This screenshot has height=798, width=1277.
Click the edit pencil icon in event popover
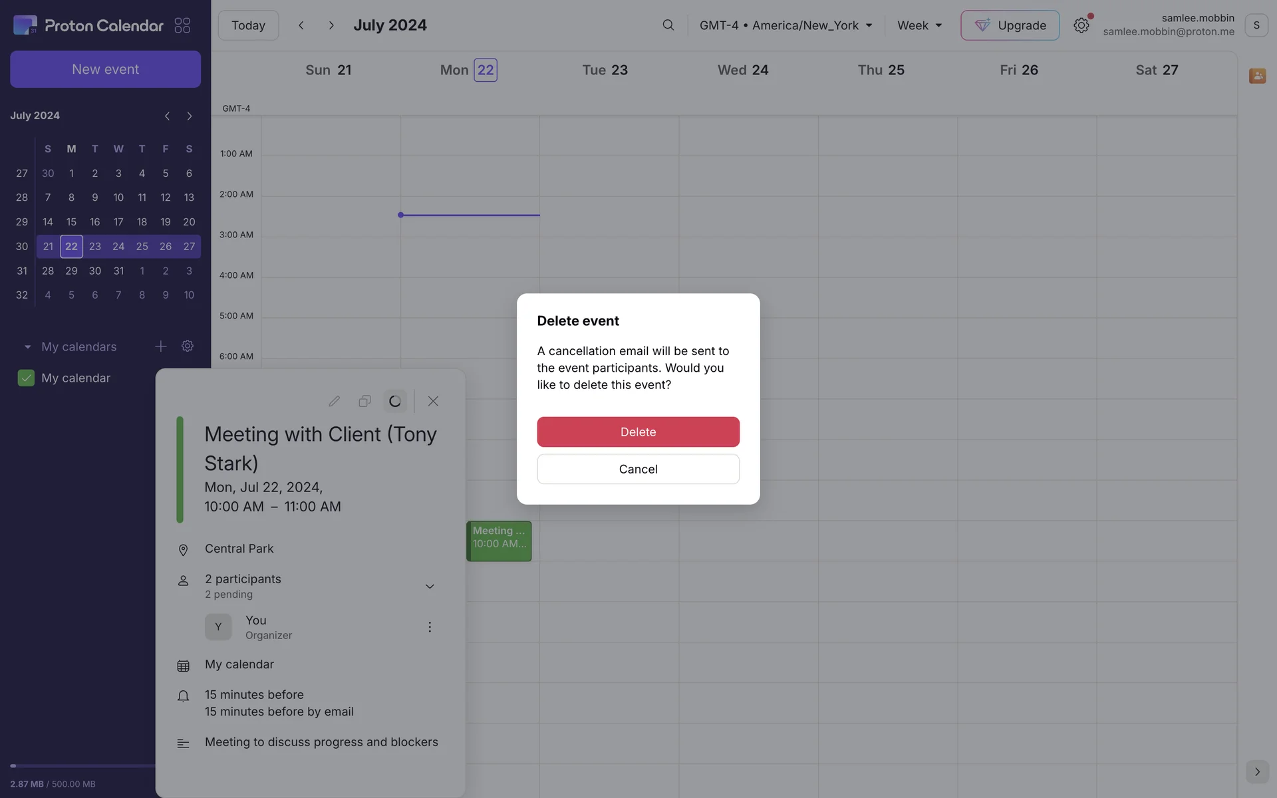click(334, 401)
